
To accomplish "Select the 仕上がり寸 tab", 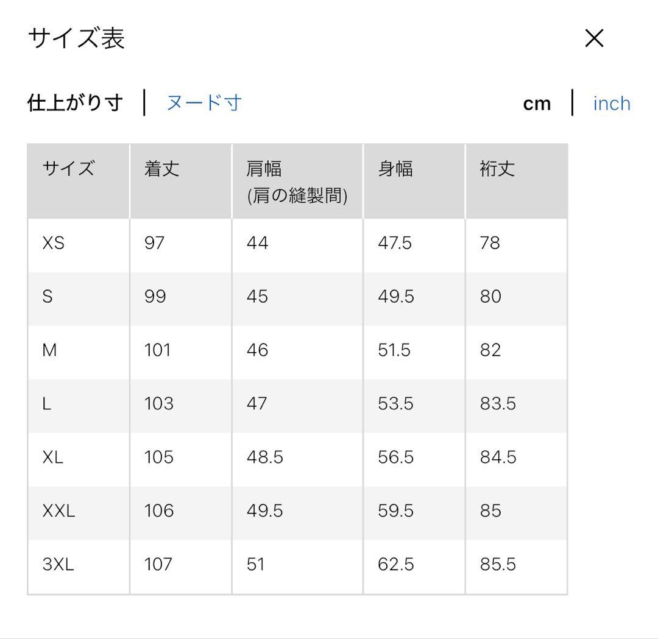I will click(75, 102).
